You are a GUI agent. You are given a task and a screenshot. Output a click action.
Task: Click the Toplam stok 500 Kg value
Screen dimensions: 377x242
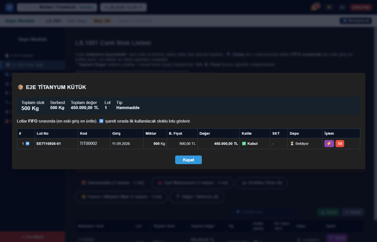(30, 108)
